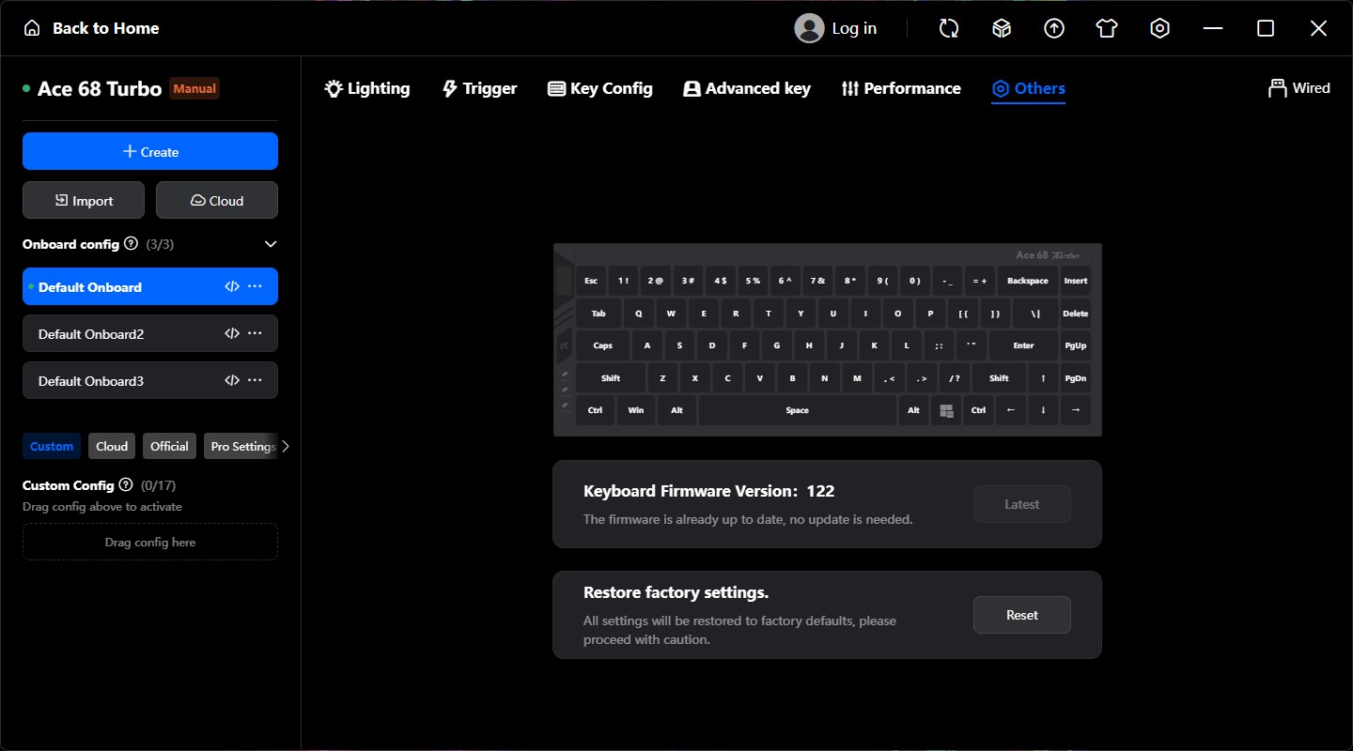Screen dimensions: 1353x751
Task: Collapse the Onboard config list
Action: (x=271, y=244)
